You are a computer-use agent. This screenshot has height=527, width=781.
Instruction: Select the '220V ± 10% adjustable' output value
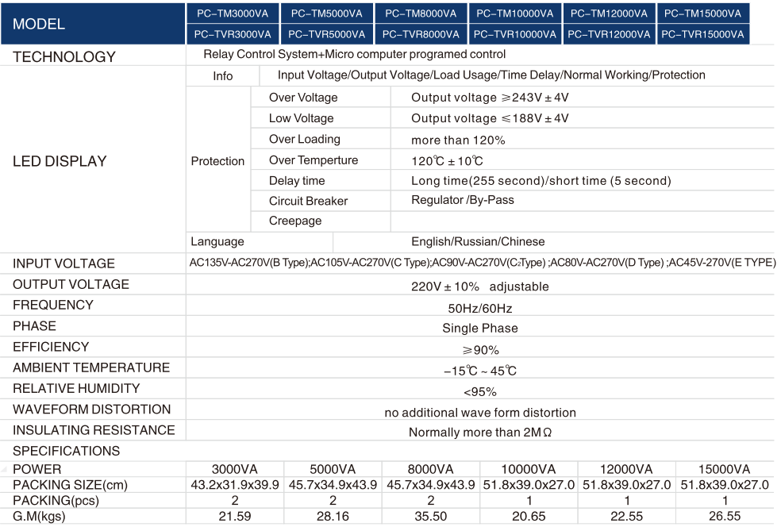pyautogui.click(x=479, y=287)
